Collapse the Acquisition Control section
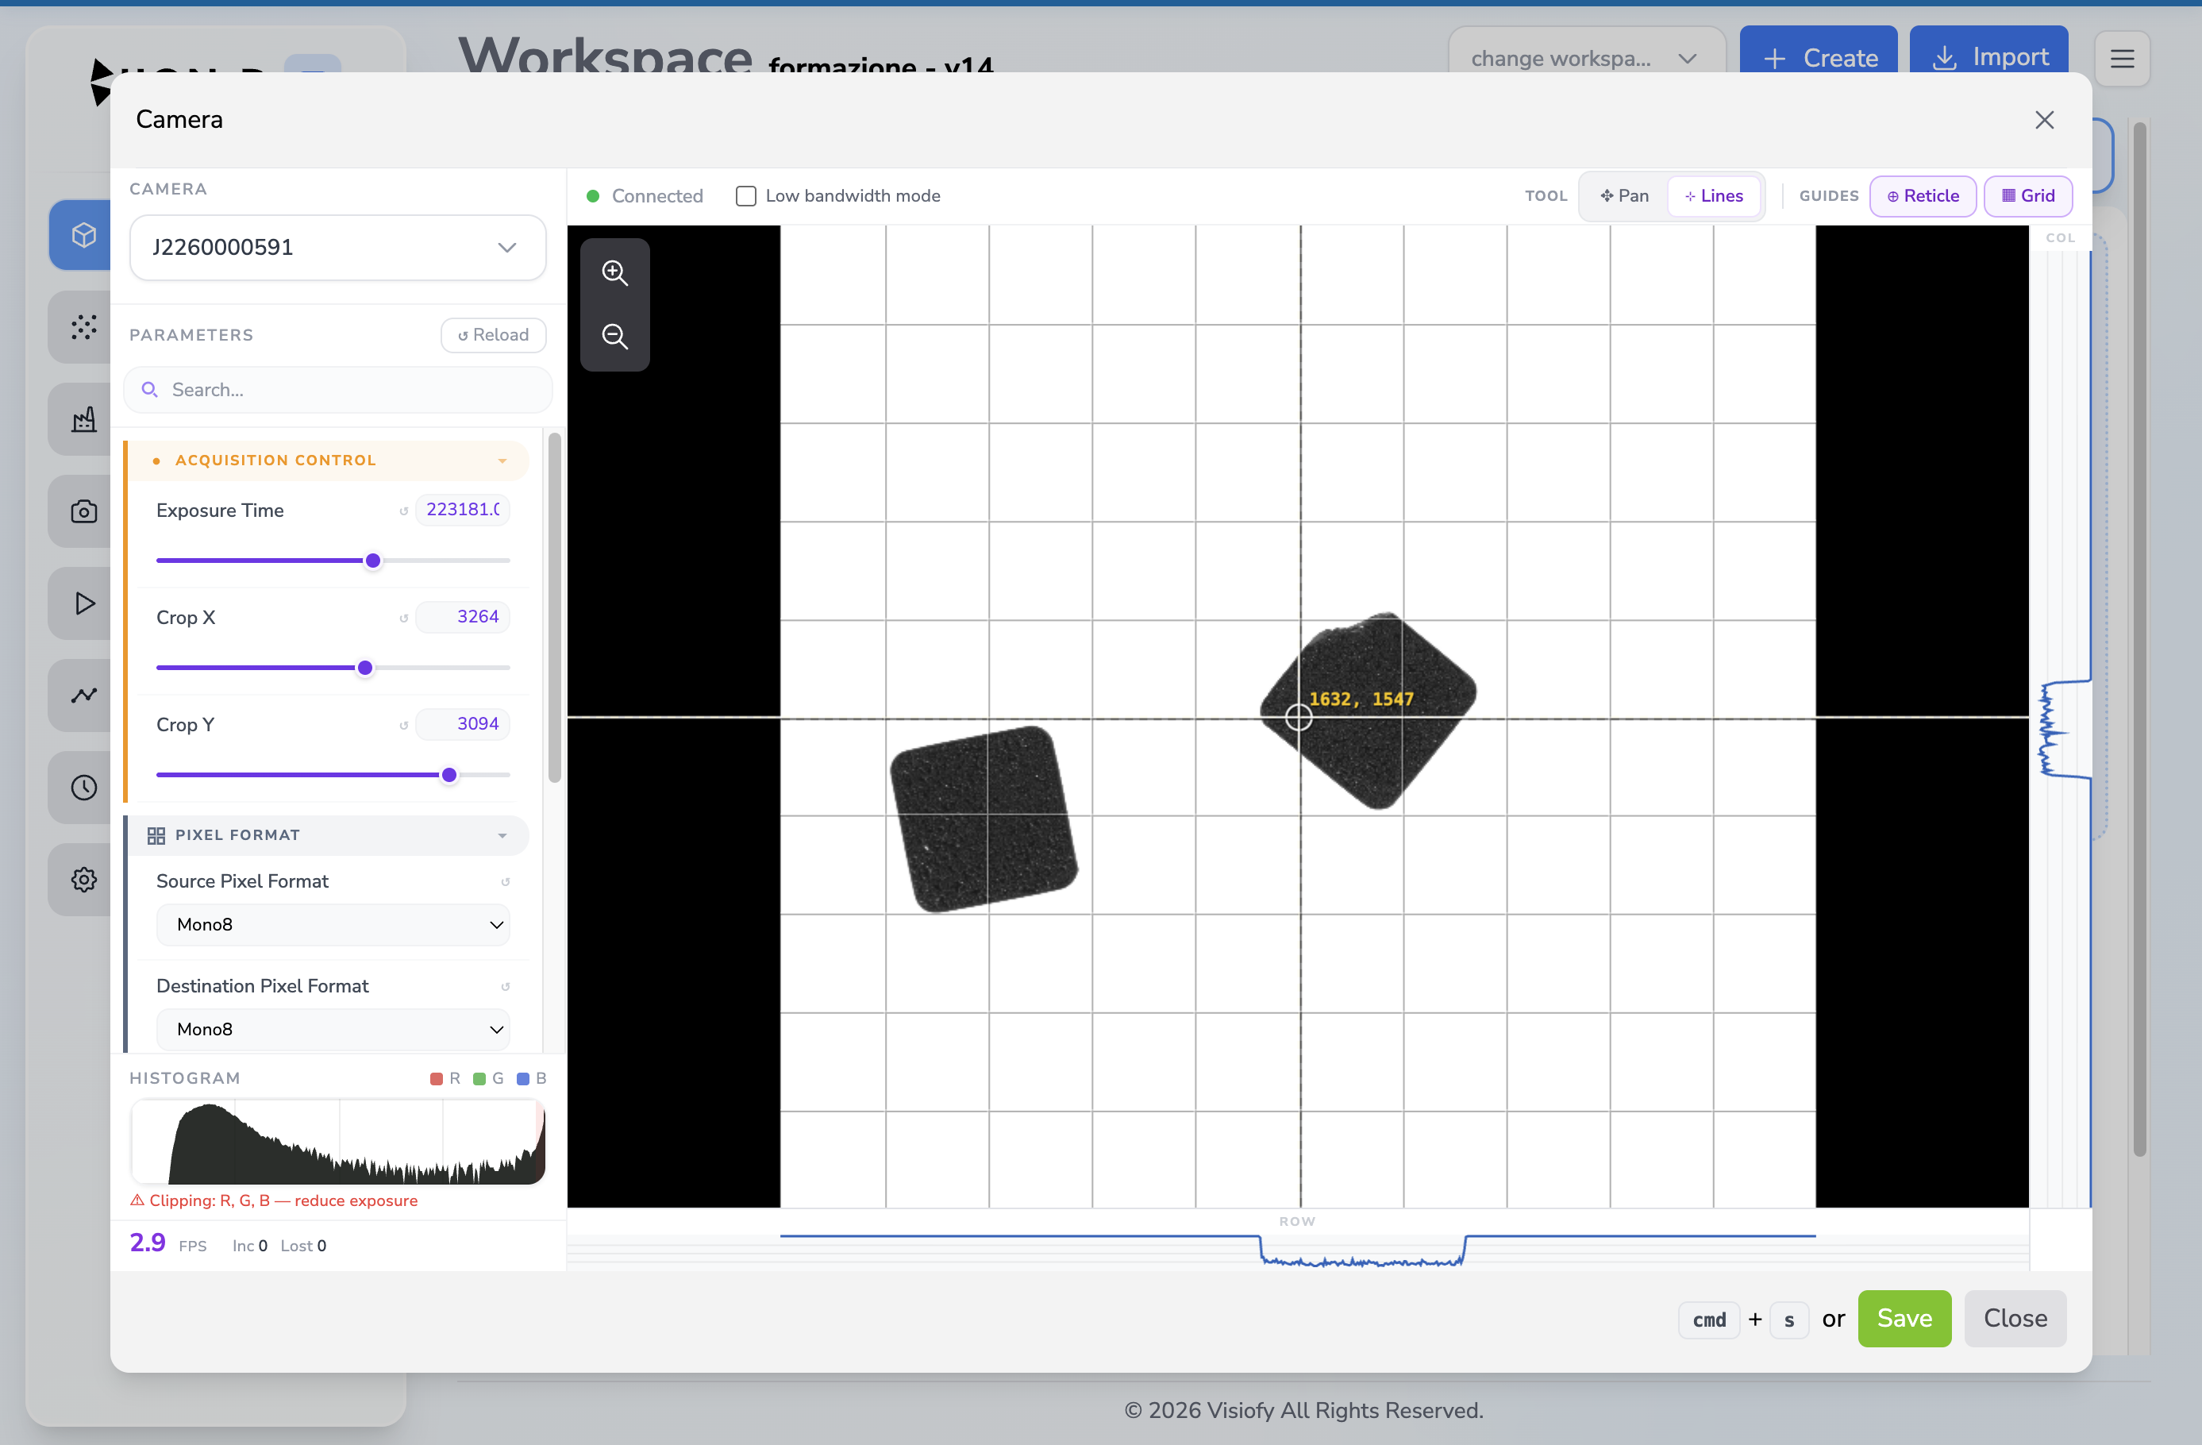2202x1445 pixels. click(x=329, y=460)
